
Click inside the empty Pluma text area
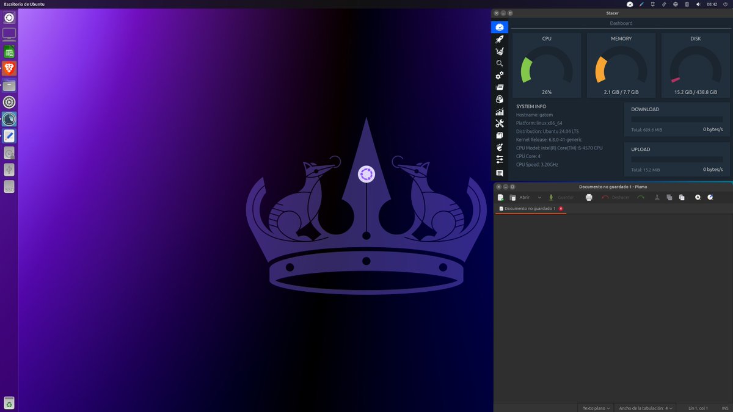click(613, 308)
